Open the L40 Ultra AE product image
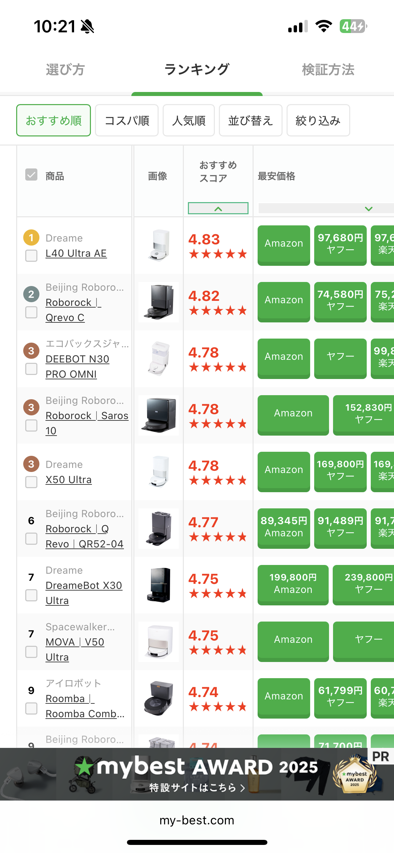This screenshot has height=853, width=394. pyautogui.click(x=159, y=246)
